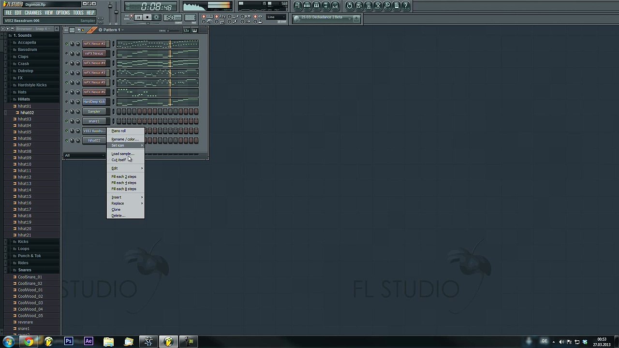
Task: Click Delete... in the context menu
Action: coord(125,216)
